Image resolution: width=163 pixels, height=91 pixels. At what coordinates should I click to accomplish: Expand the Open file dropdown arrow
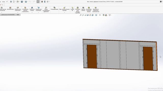coord(20,2)
